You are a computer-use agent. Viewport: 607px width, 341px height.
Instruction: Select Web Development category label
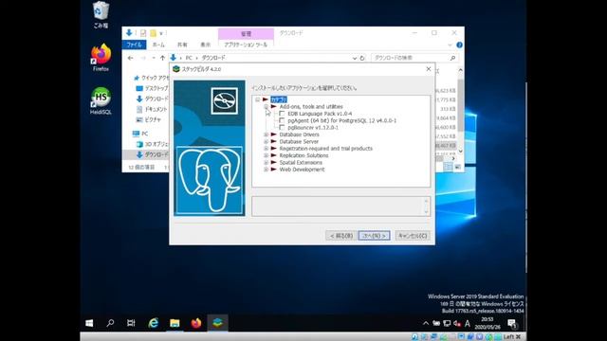tap(302, 170)
